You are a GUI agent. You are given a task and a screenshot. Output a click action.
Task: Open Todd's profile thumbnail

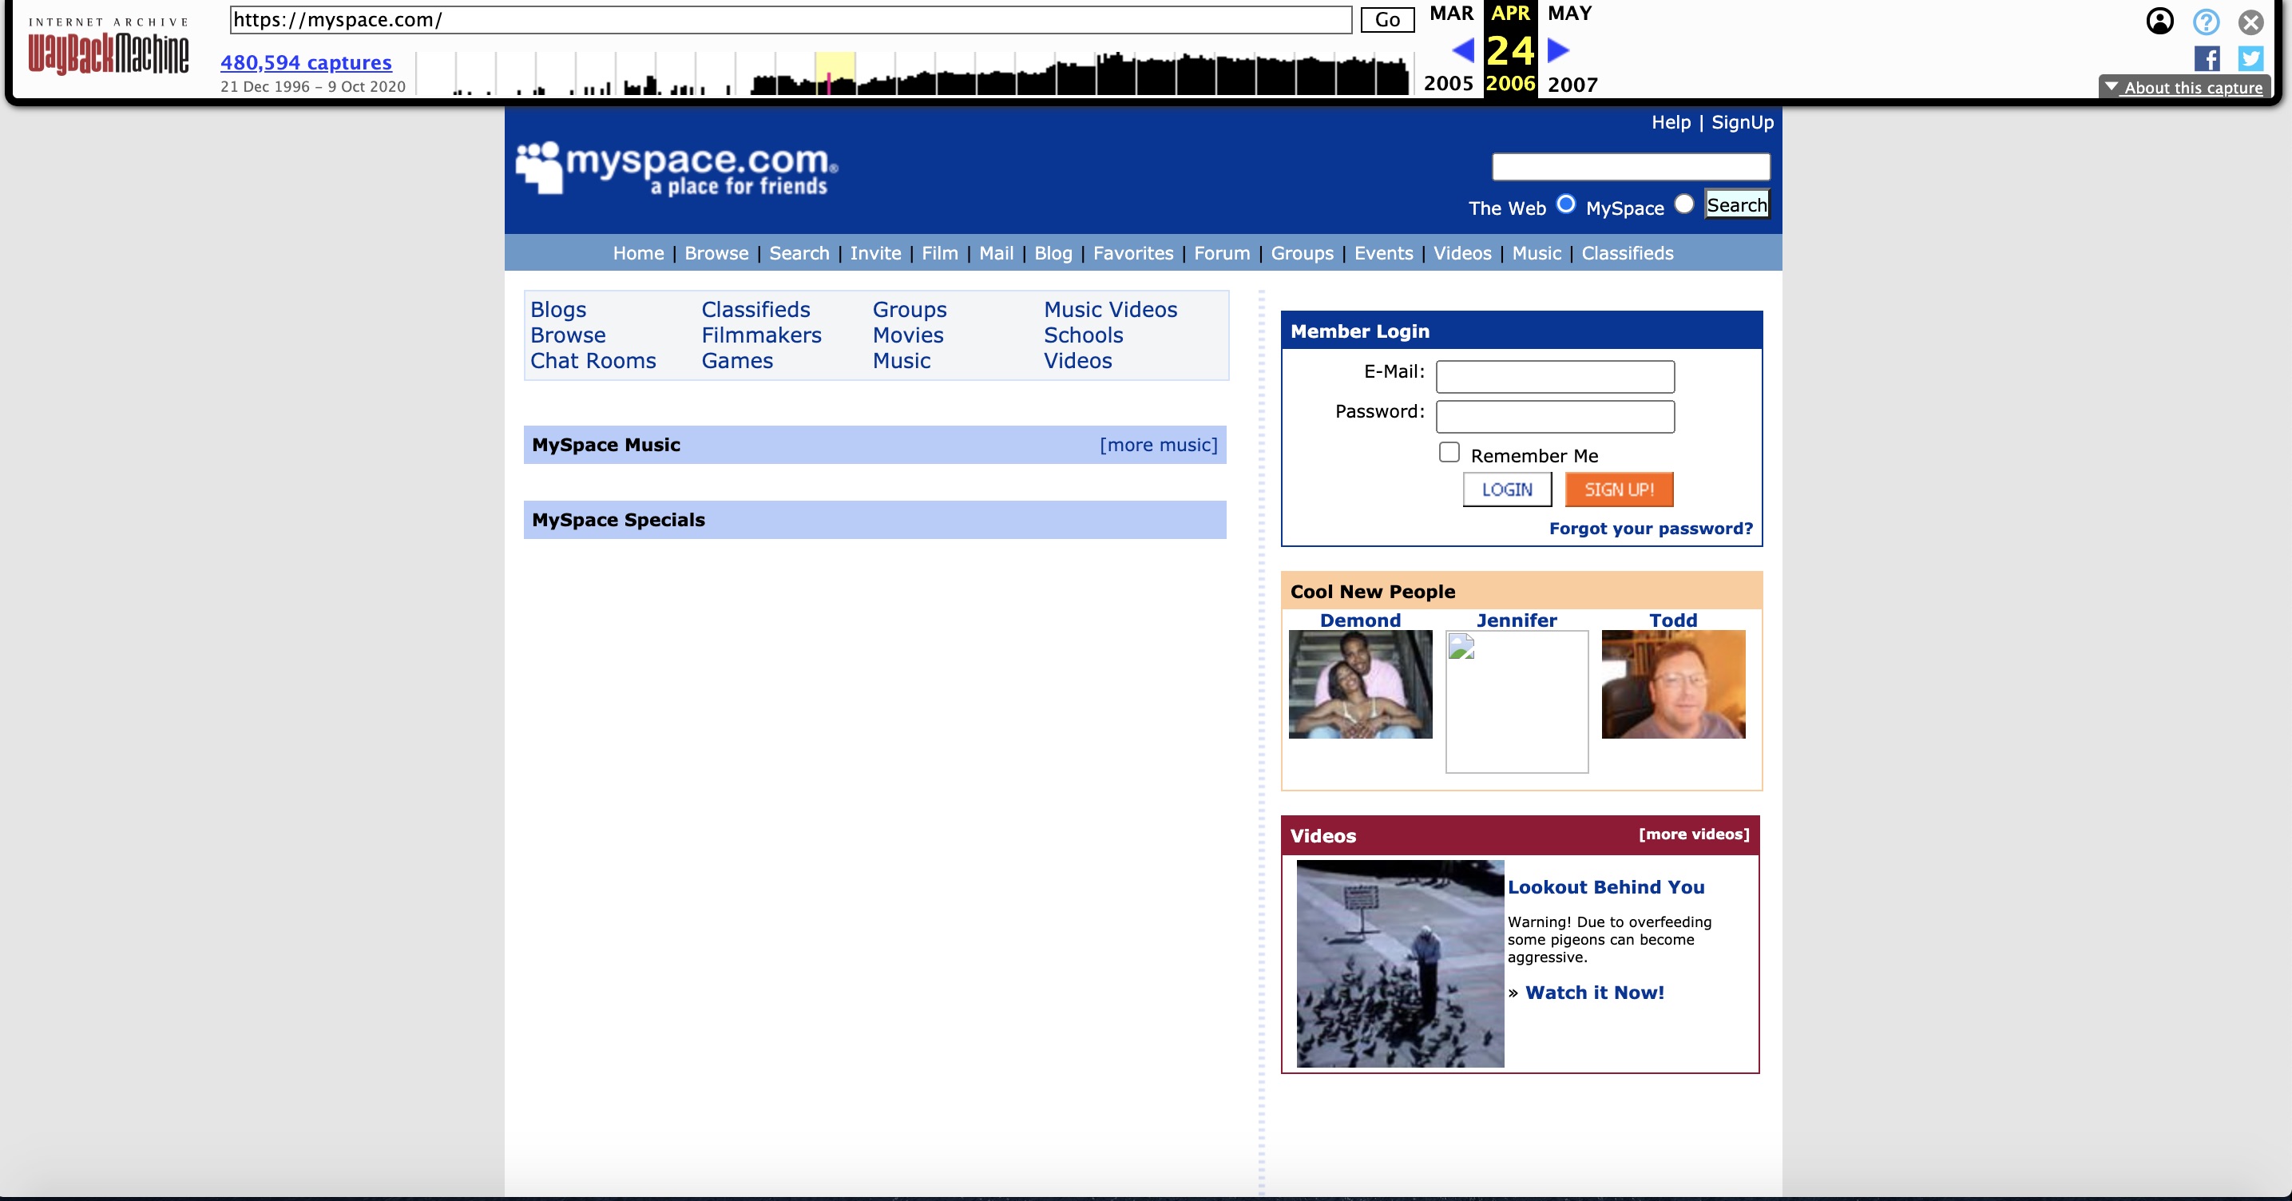coord(1671,685)
